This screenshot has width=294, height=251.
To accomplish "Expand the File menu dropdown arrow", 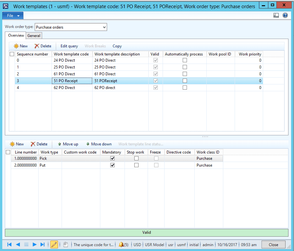I will (x=18, y=16).
